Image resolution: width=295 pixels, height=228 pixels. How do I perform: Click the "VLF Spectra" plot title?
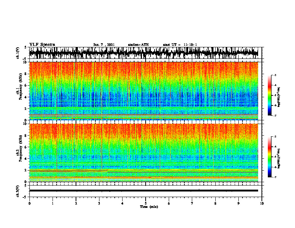(x=42, y=45)
